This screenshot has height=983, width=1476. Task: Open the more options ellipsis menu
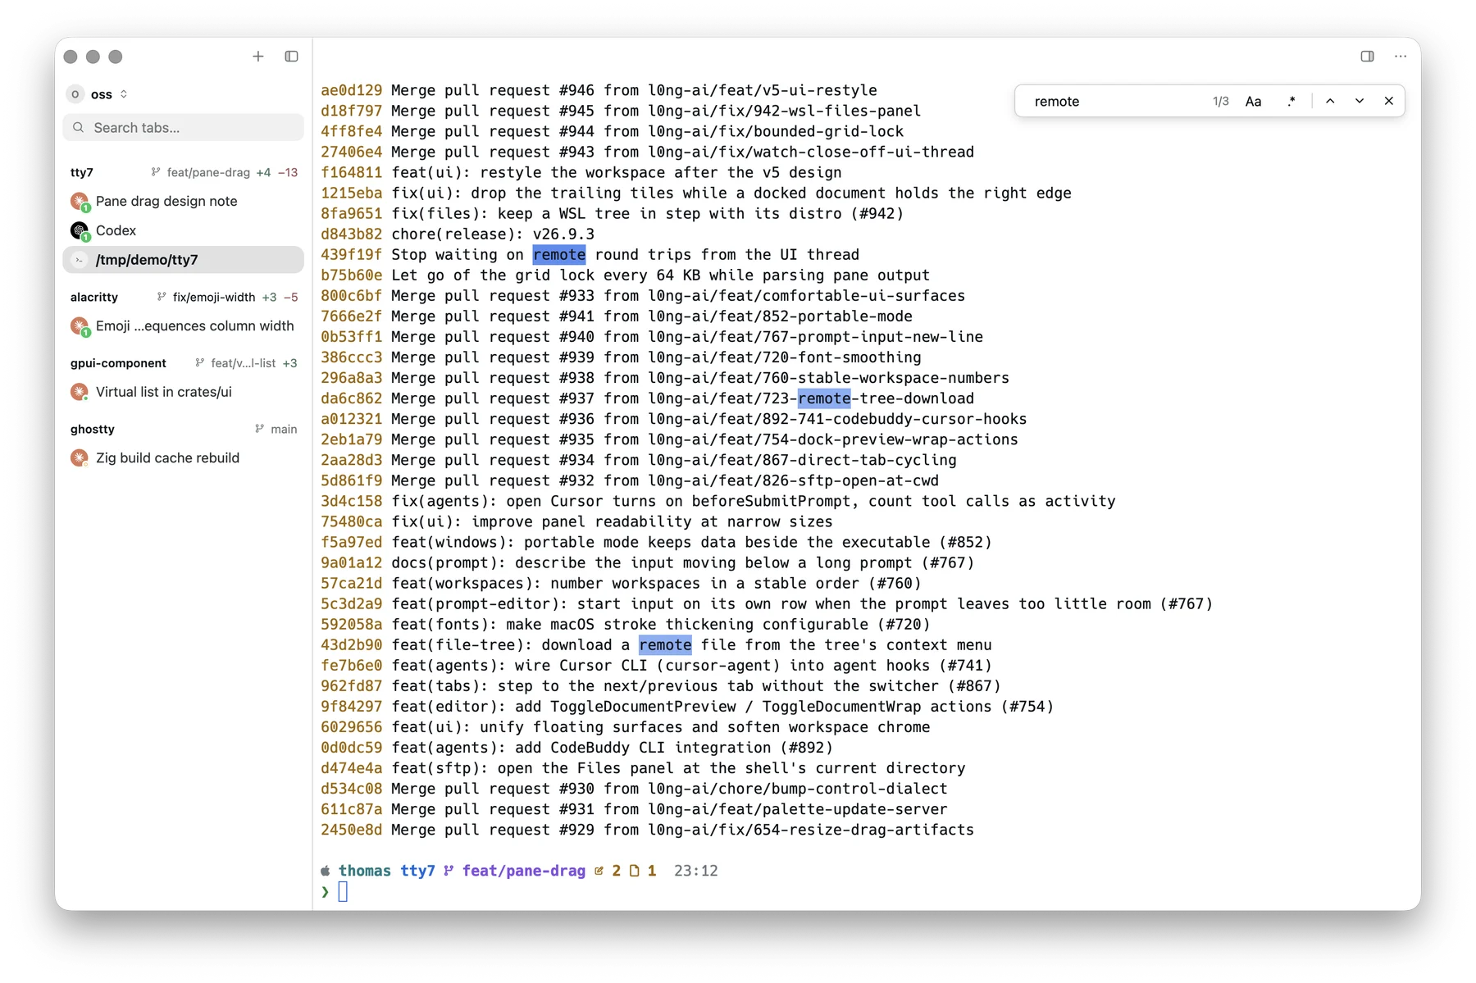pyautogui.click(x=1401, y=57)
